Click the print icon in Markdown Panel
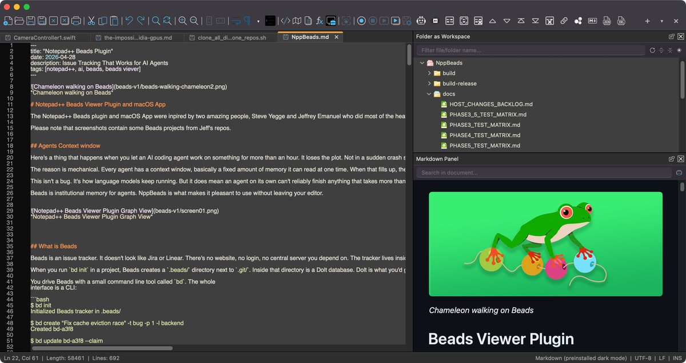 point(679,173)
